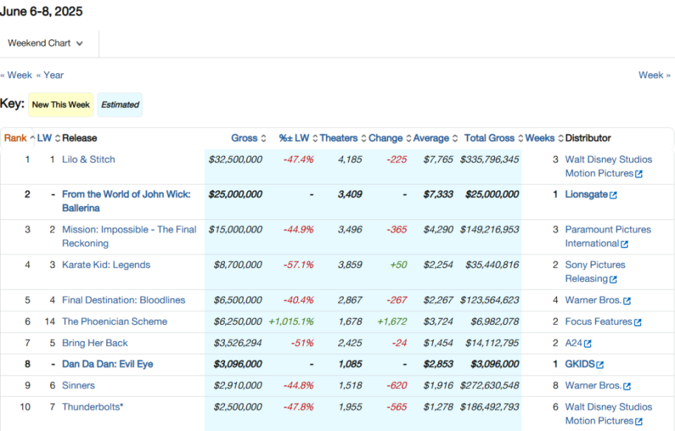This screenshot has height=431, width=675.
Task: Click the -57.1% value for Karate Kid
Action: (x=298, y=265)
